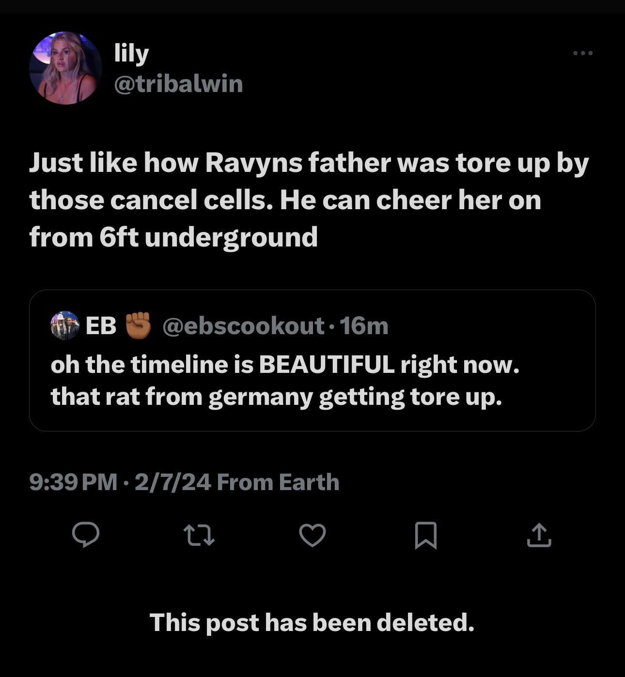View lily's profile picture
The width and height of the screenshot is (625, 677).
65,68
